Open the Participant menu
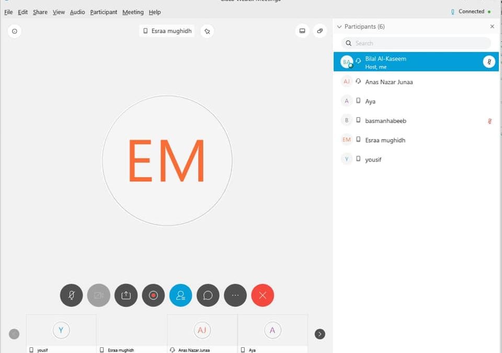 coord(104,12)
